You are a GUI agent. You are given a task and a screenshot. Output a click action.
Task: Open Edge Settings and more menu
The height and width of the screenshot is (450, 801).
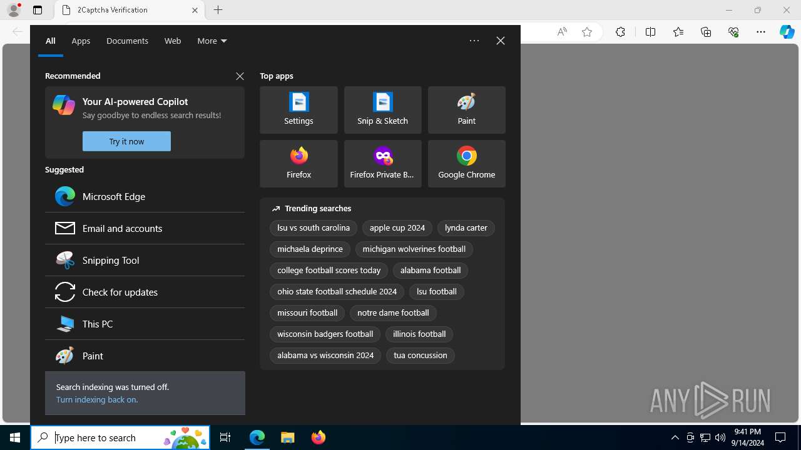point(761,32)
